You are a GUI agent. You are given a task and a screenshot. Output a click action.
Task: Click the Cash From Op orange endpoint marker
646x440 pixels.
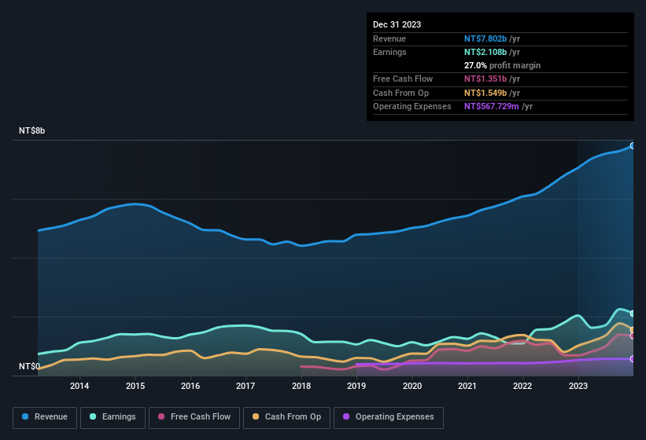(x=633, y=330)
